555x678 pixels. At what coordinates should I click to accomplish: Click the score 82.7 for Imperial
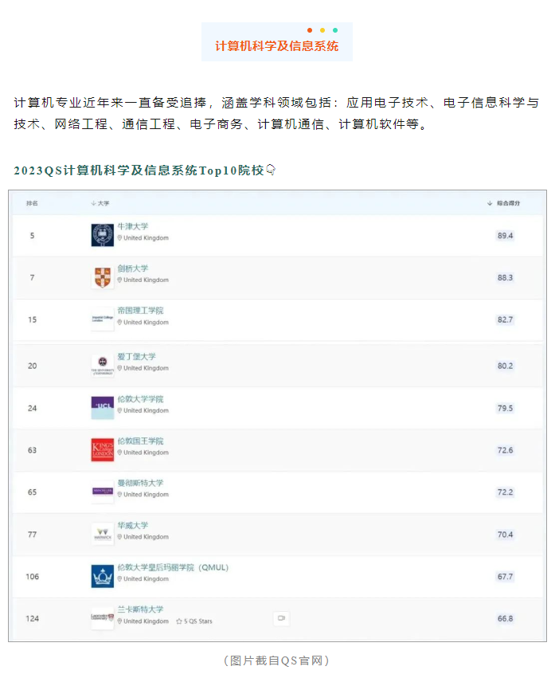click(x=505, y=319)
